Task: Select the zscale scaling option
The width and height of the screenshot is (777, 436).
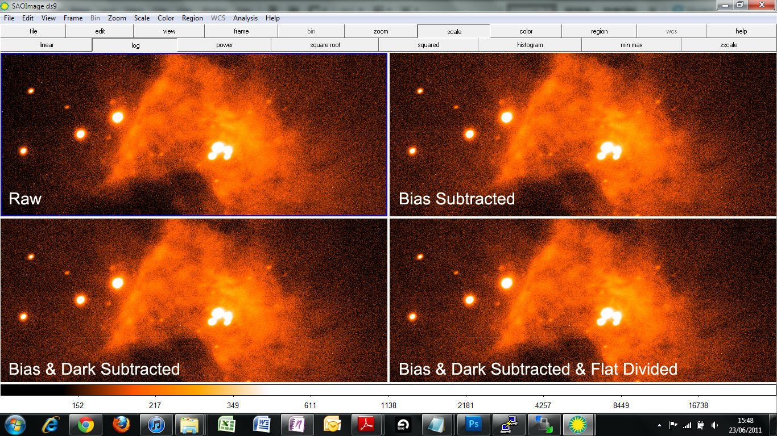Action: 728,45
